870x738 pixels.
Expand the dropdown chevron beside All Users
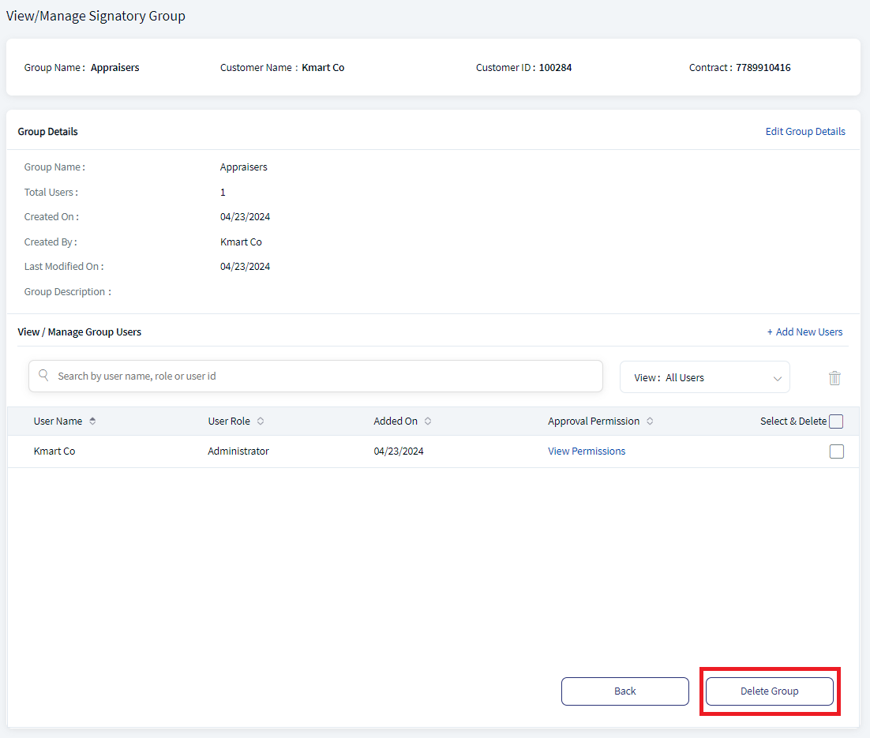point(778,378)
